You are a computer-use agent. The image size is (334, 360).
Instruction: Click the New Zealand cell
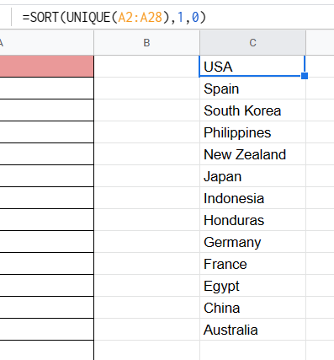coord(252,154)
